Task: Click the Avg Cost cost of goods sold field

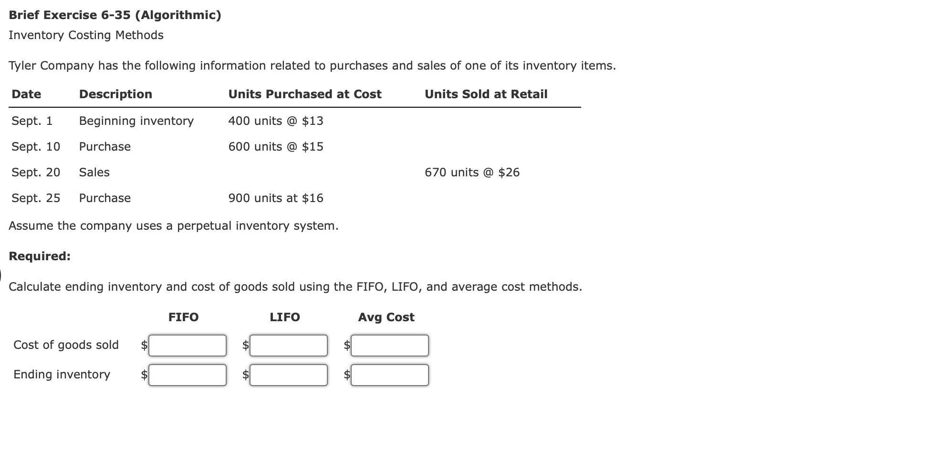Action: (x=389, y=345)
